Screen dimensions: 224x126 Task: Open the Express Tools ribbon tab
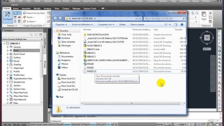click(x=90, y=8)
